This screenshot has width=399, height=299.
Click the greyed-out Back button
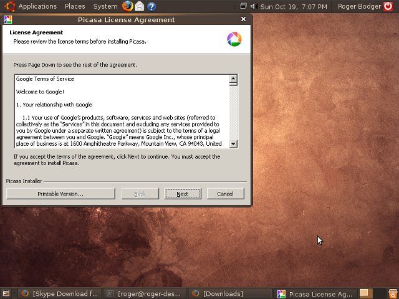tap(140, 194)
